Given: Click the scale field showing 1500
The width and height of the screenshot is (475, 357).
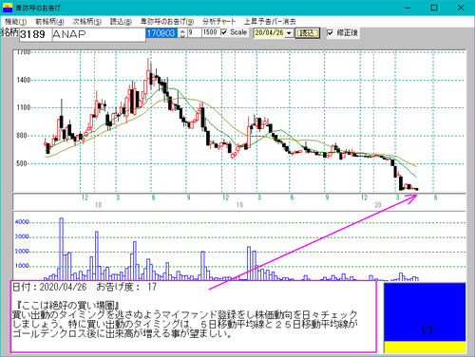Looking at the screenshot, I should tap(211, 32).
